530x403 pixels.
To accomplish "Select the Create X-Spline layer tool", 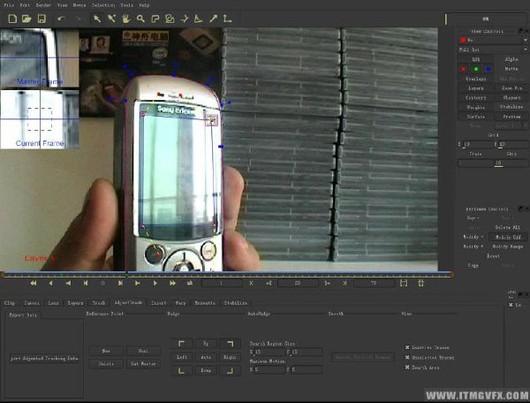I will click(x=155, y=19).
